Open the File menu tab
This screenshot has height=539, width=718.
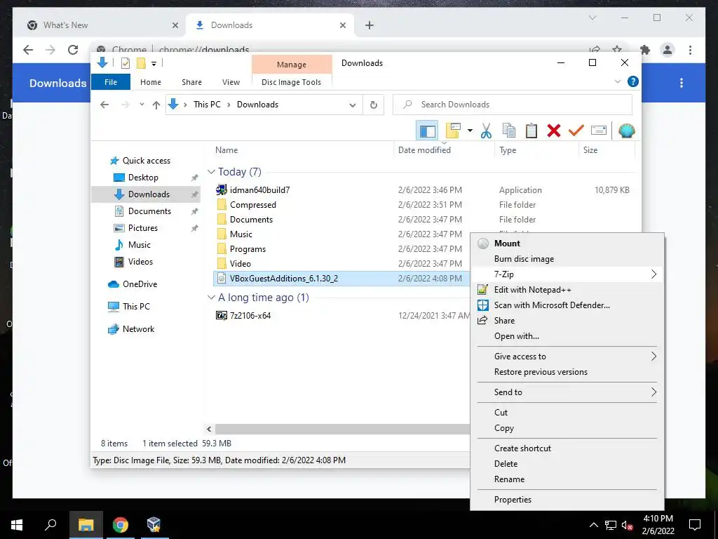tap(111, 82)
